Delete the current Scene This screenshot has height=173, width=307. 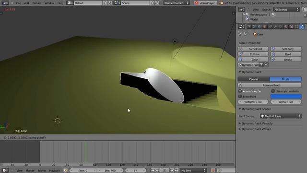click(x=157, y=3)
